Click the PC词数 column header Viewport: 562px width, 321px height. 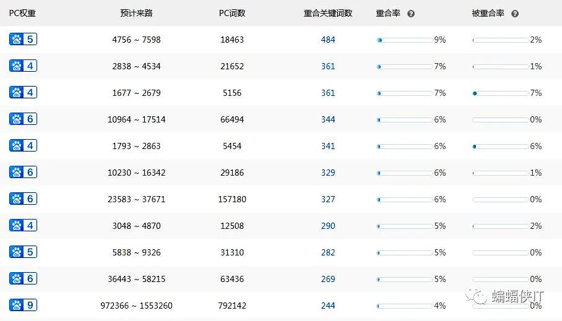tap(232, 13)
